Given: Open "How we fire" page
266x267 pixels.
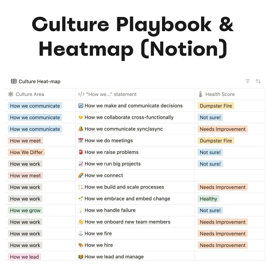Looking at the screenshot, I should (98, 233).
